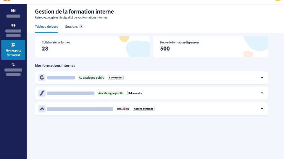This screenshot has width=284, height=159.
Task: Click the 3 demandes badge
Action: coord(135,93)
